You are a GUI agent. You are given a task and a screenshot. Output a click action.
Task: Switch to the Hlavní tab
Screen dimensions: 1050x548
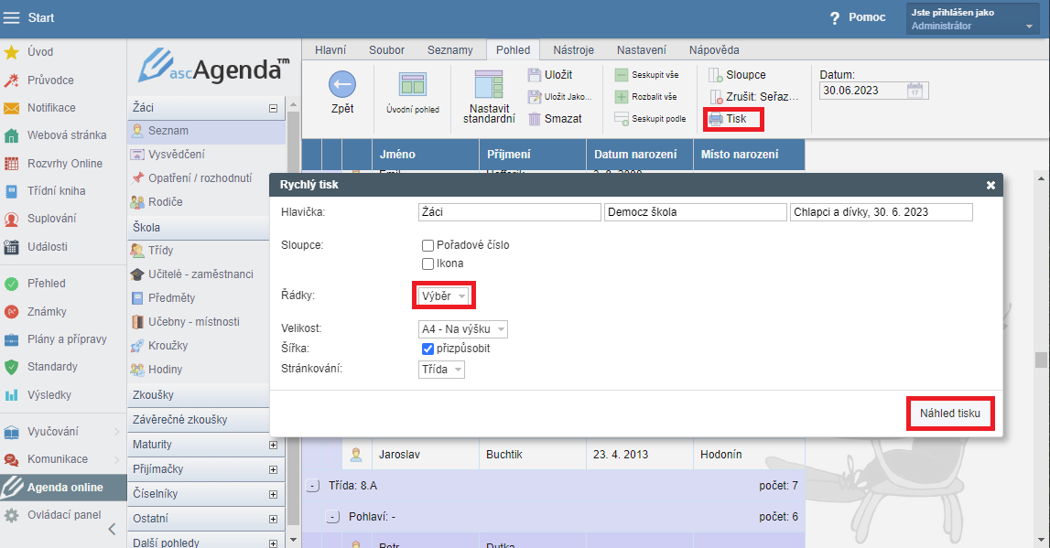(x=330, y=50)
